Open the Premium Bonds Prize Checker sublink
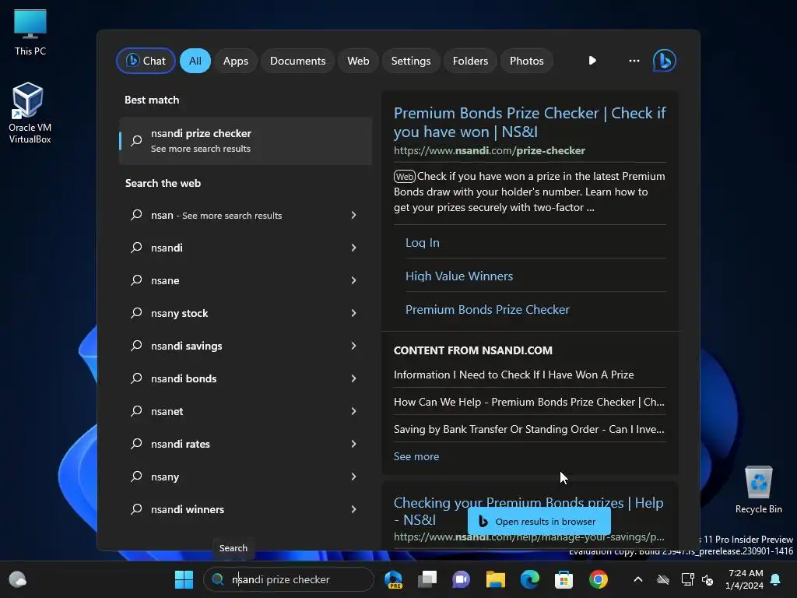This screenshot has height=598, width=797. click(x=487, y=310)
